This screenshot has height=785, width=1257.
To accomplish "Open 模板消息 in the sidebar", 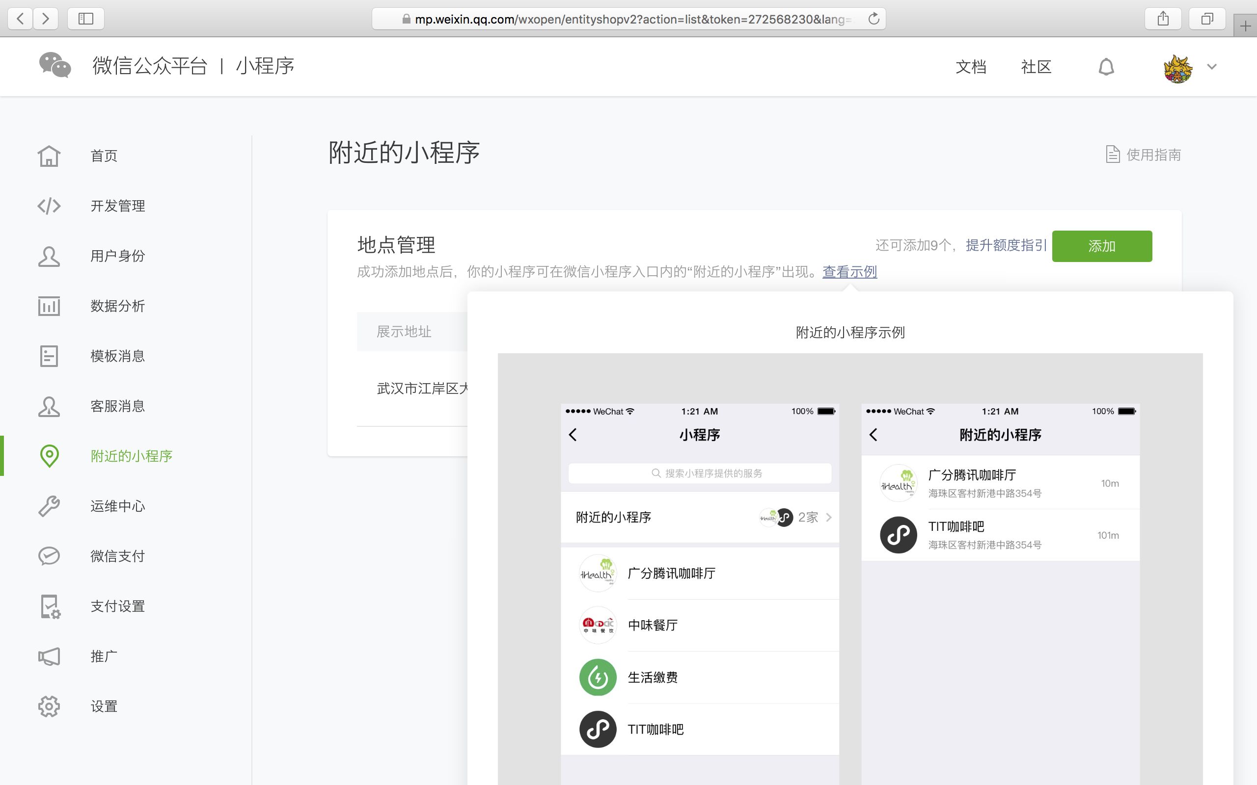I will pyautogui.click(x=117, y=356).
